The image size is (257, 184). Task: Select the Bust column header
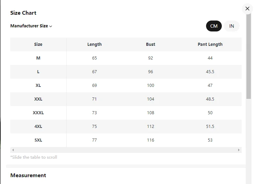(150, 44)
